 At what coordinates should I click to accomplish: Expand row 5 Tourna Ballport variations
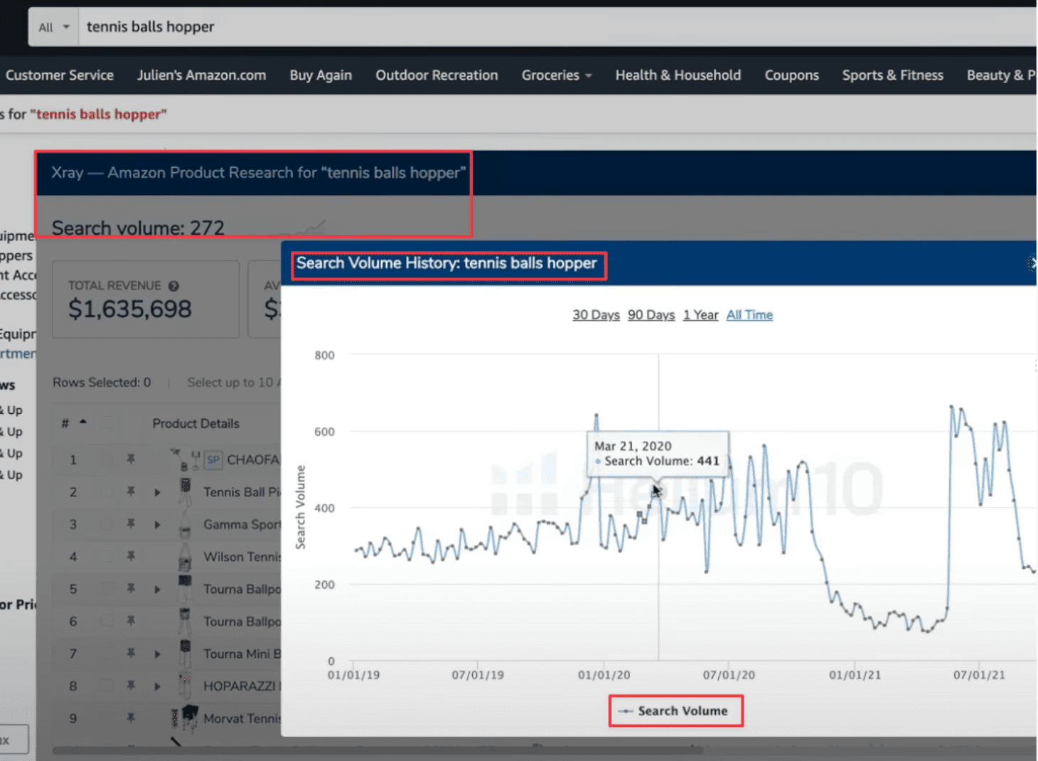158,590
